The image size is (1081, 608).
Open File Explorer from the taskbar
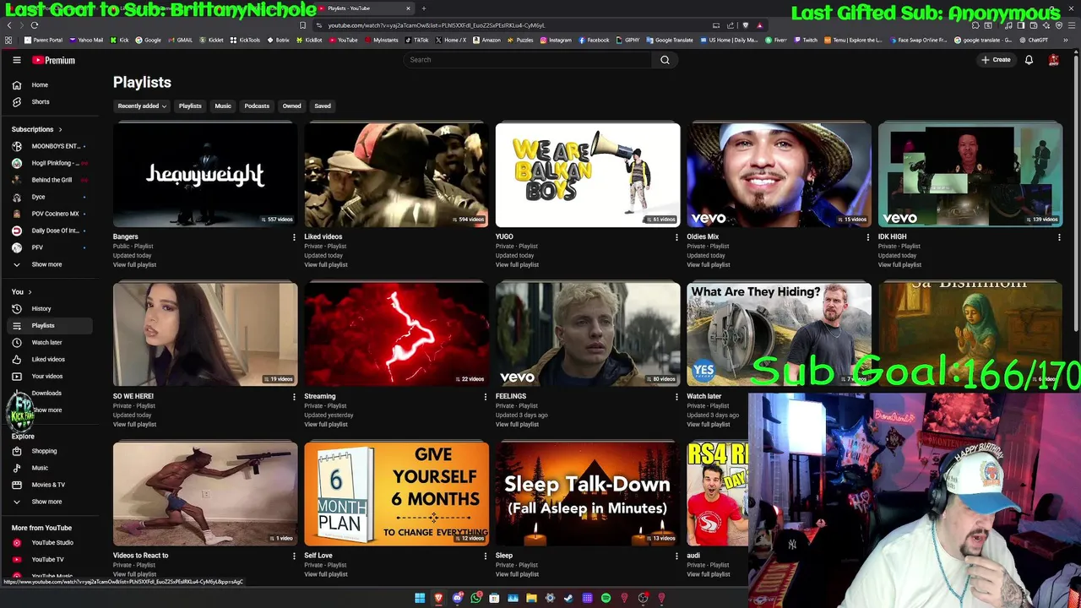(531, 598)
